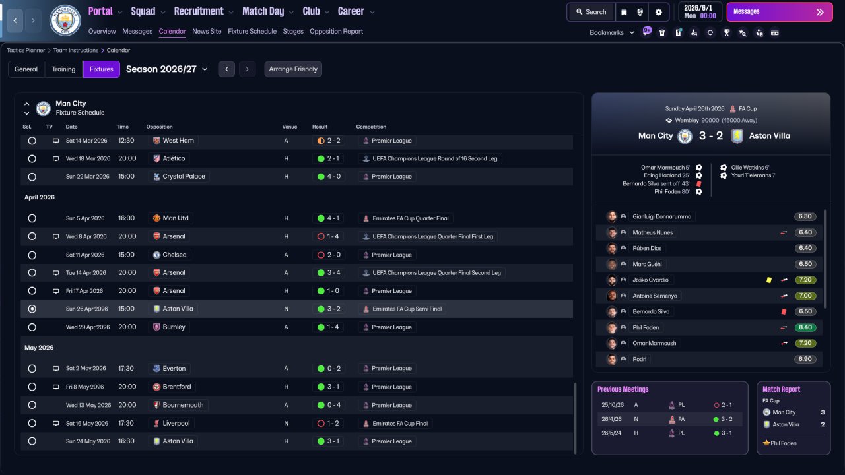Click the Chelsea crest icon
Screen dimensions: 845x475
(x=156, y=255)
